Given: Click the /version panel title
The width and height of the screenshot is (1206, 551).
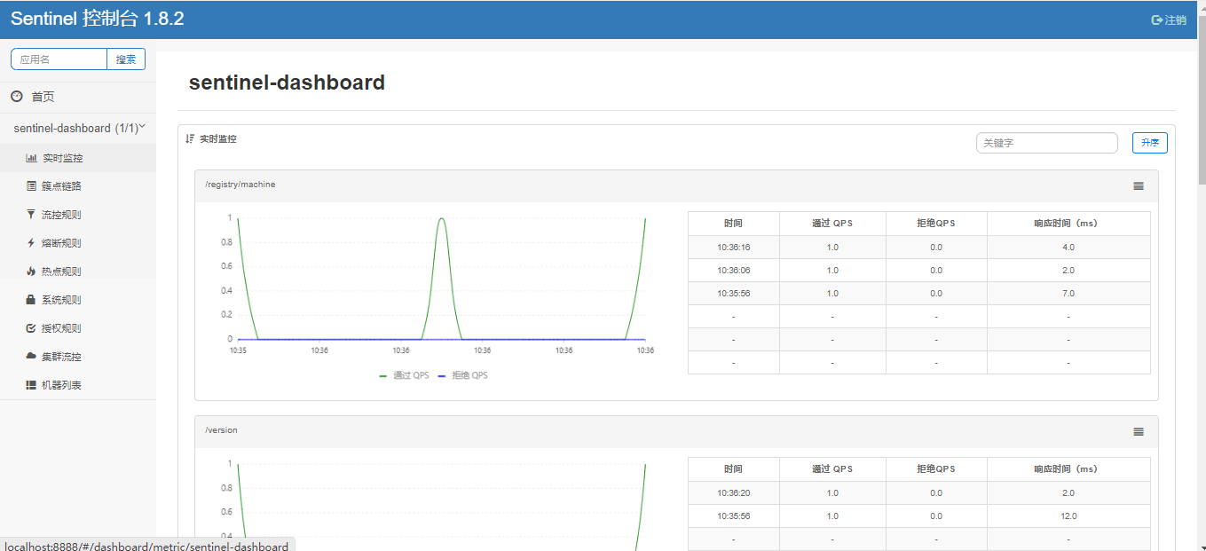Looking at the screenshot, I should point(221,430).
